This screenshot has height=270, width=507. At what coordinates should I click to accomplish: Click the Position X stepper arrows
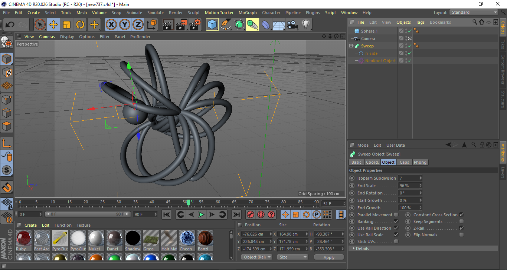pos(270,234)
